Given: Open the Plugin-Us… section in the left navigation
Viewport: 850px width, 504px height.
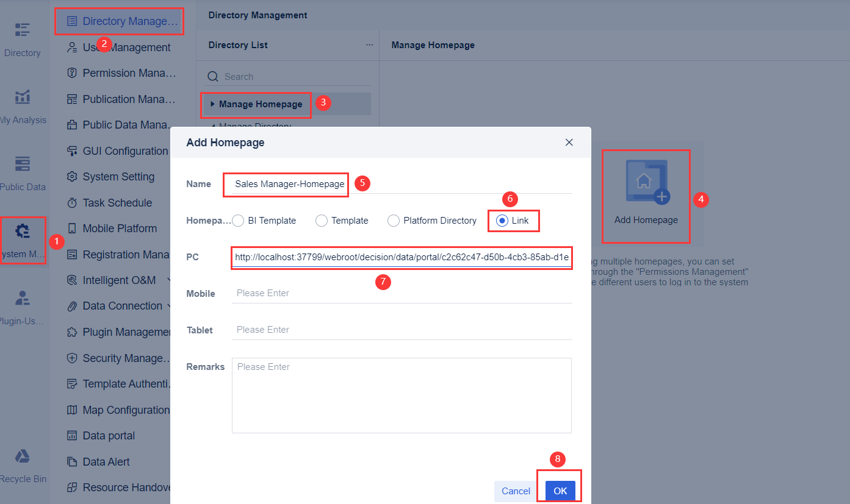Looking at the screenshot, I should [x=23, y=307].
